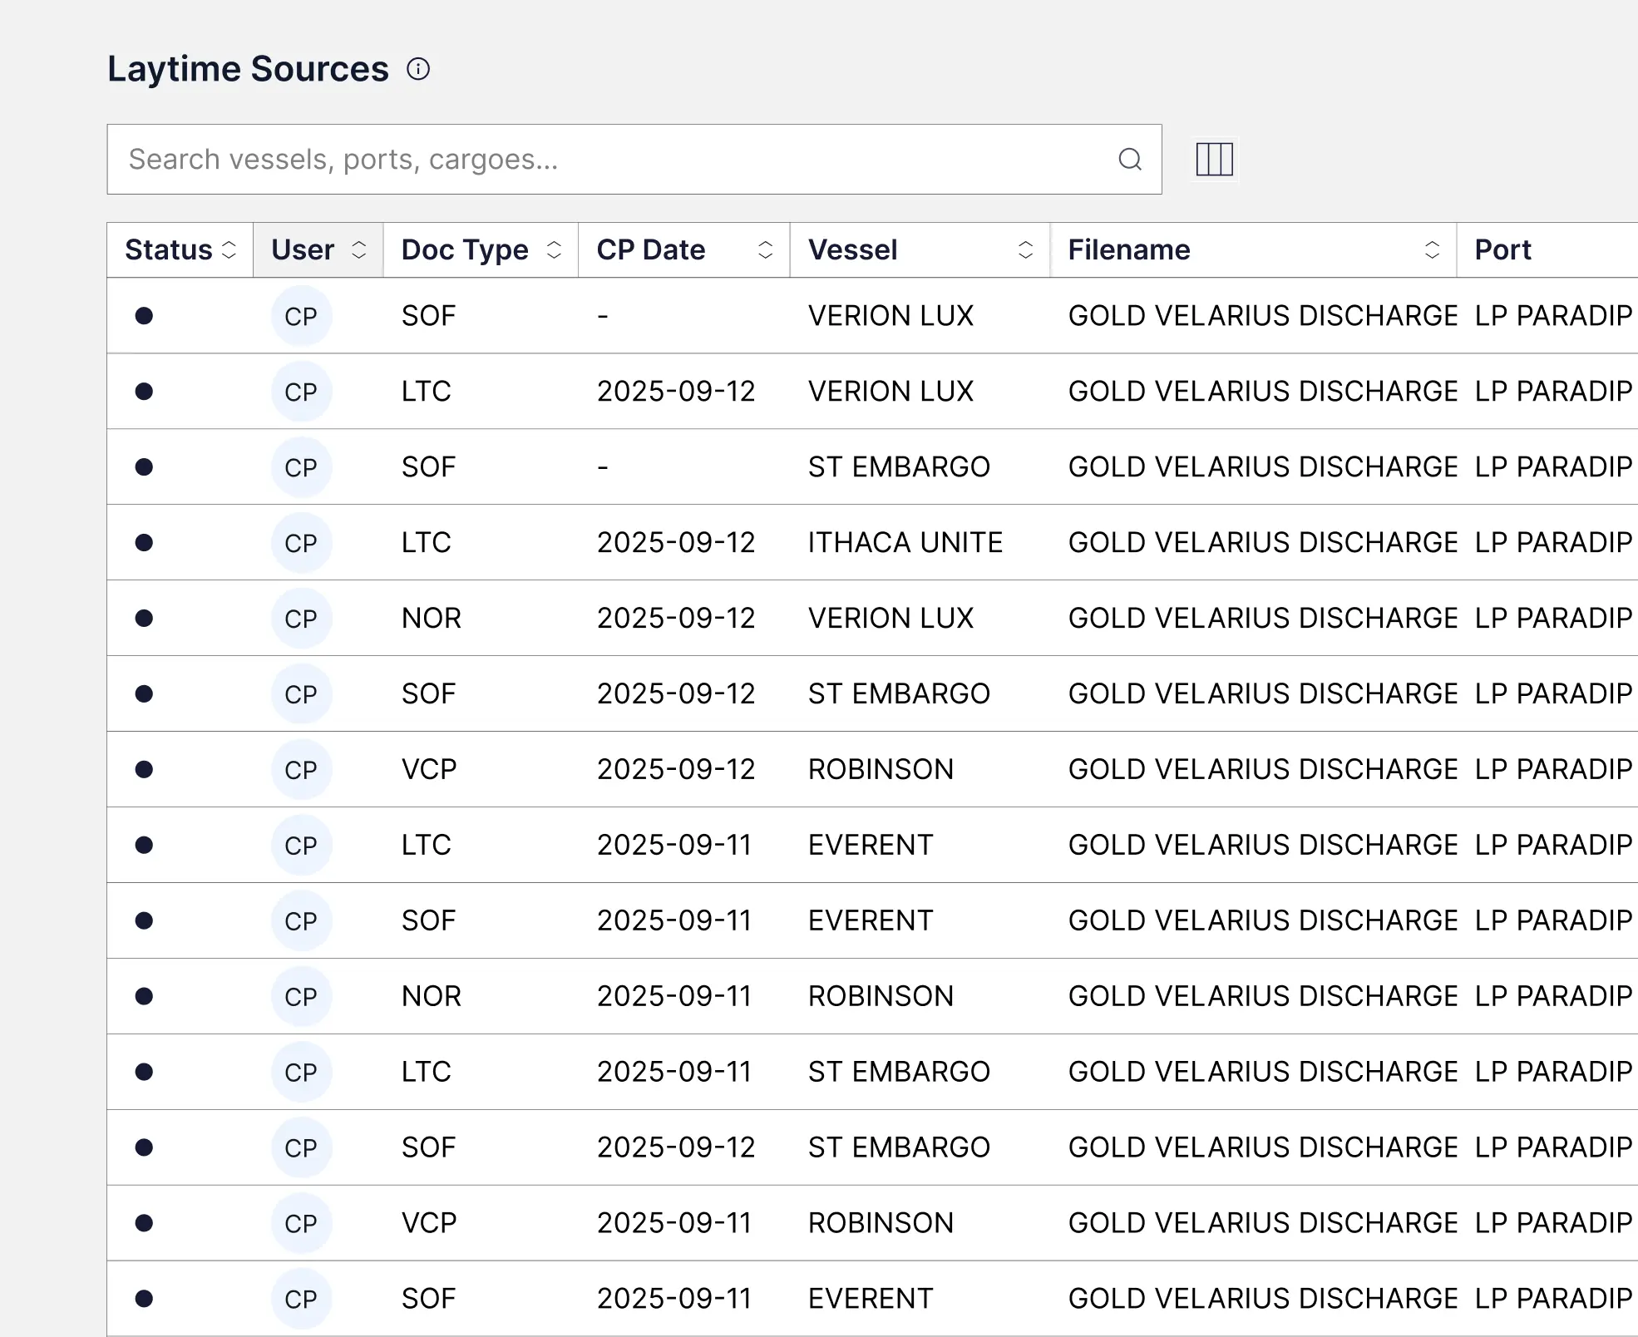Sort table by Status column
Screen dimensions: 1638x1337
229,250
